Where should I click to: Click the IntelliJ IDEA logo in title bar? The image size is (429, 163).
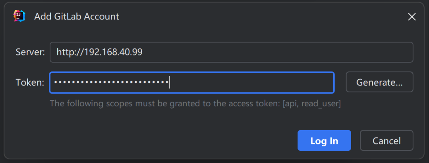pyautogui.click(x=19, y=16)
